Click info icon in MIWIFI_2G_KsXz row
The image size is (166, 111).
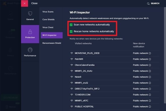[150, 71]
